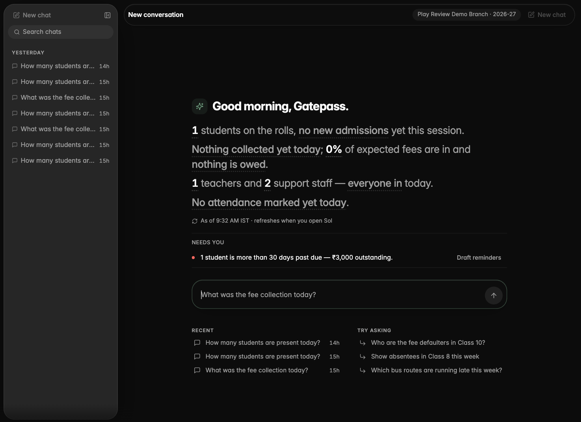
Task: Click the '2' support staff count
Action: [268, 183]
